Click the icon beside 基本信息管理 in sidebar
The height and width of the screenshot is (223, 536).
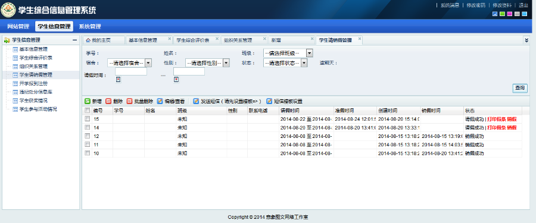pyautogui.click(x=15, y=49)
